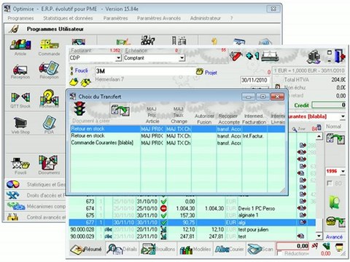Click red stop status icon on row 674
This screenshot has height=262, width=350.
point(163,208)
